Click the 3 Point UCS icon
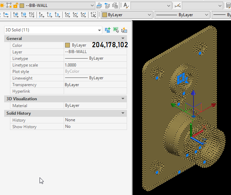Image resolution: width=231 pixels, height=195 pixels. click(57, 15)
